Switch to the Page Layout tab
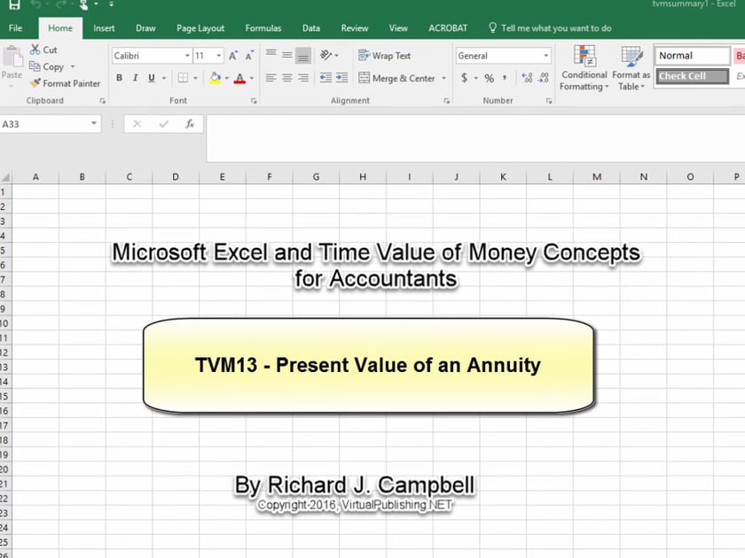Screen dimensions: 745x558 (x=200, y=28)
